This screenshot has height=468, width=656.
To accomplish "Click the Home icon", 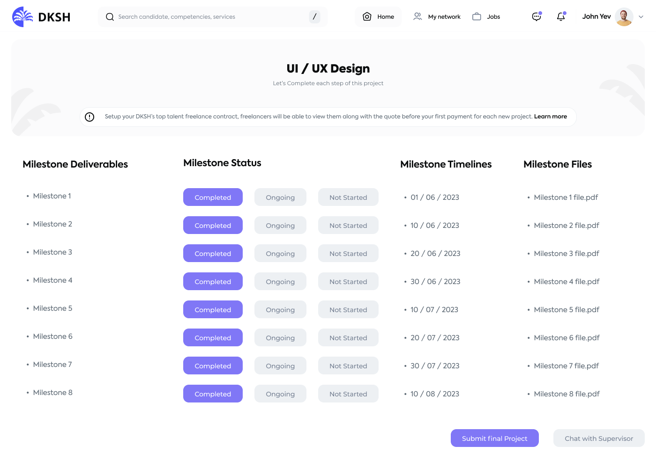I will [367, 17].
